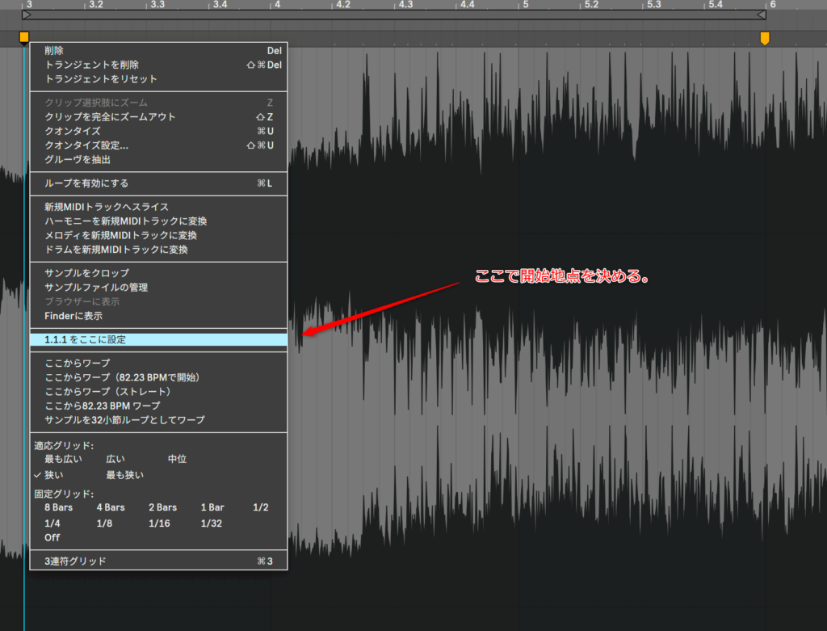Open クオンタイズ設定... dialog

[x=86, y=145]
